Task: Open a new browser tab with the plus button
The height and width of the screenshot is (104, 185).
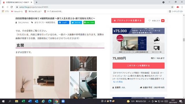Action: point(36,2)
